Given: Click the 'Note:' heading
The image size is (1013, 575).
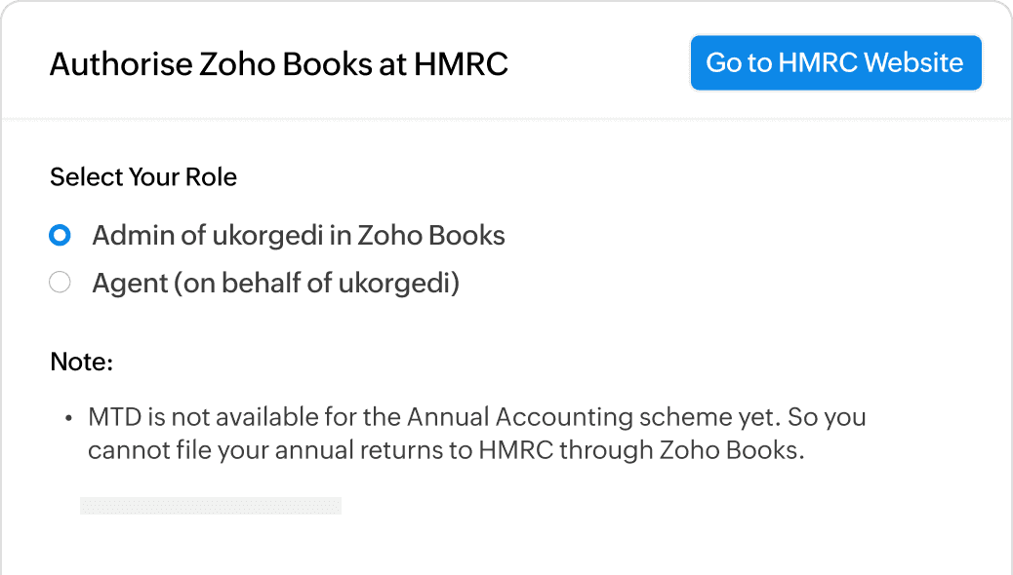Looking at the screenshot, I should click(x=82, y=363).
